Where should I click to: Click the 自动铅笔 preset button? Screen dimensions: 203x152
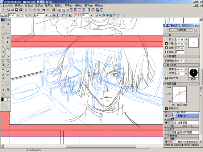[x=181, y=30]
